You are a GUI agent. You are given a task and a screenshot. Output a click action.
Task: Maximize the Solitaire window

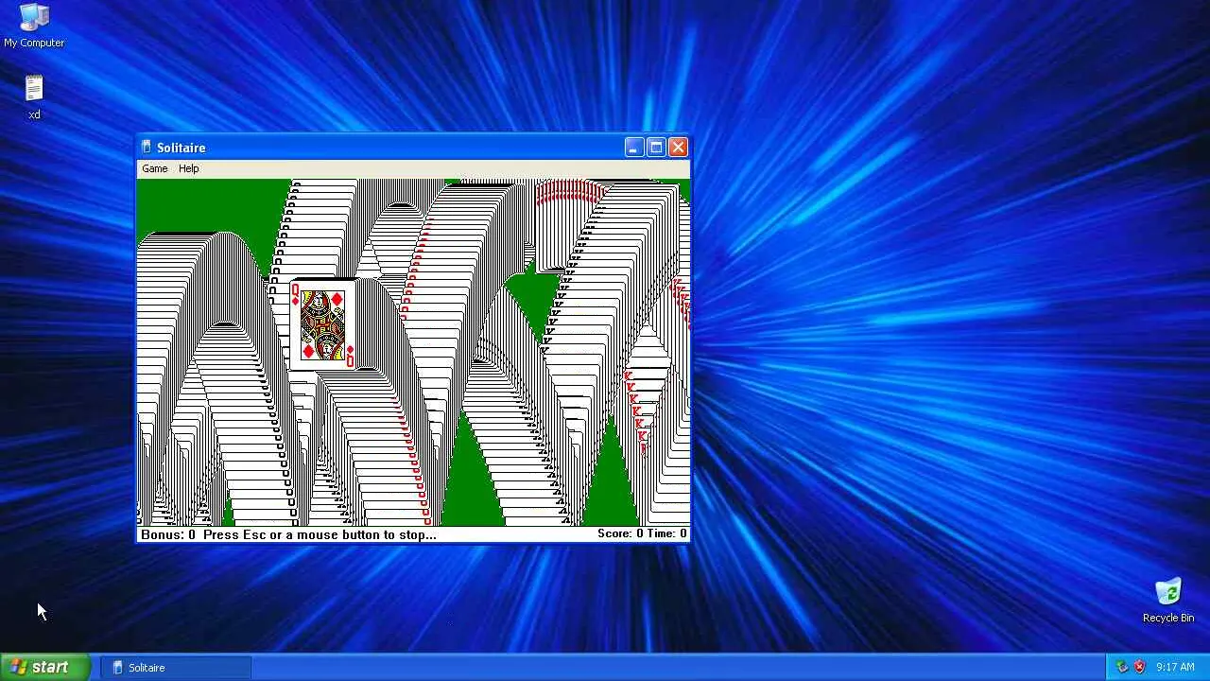tap(656, 148)
